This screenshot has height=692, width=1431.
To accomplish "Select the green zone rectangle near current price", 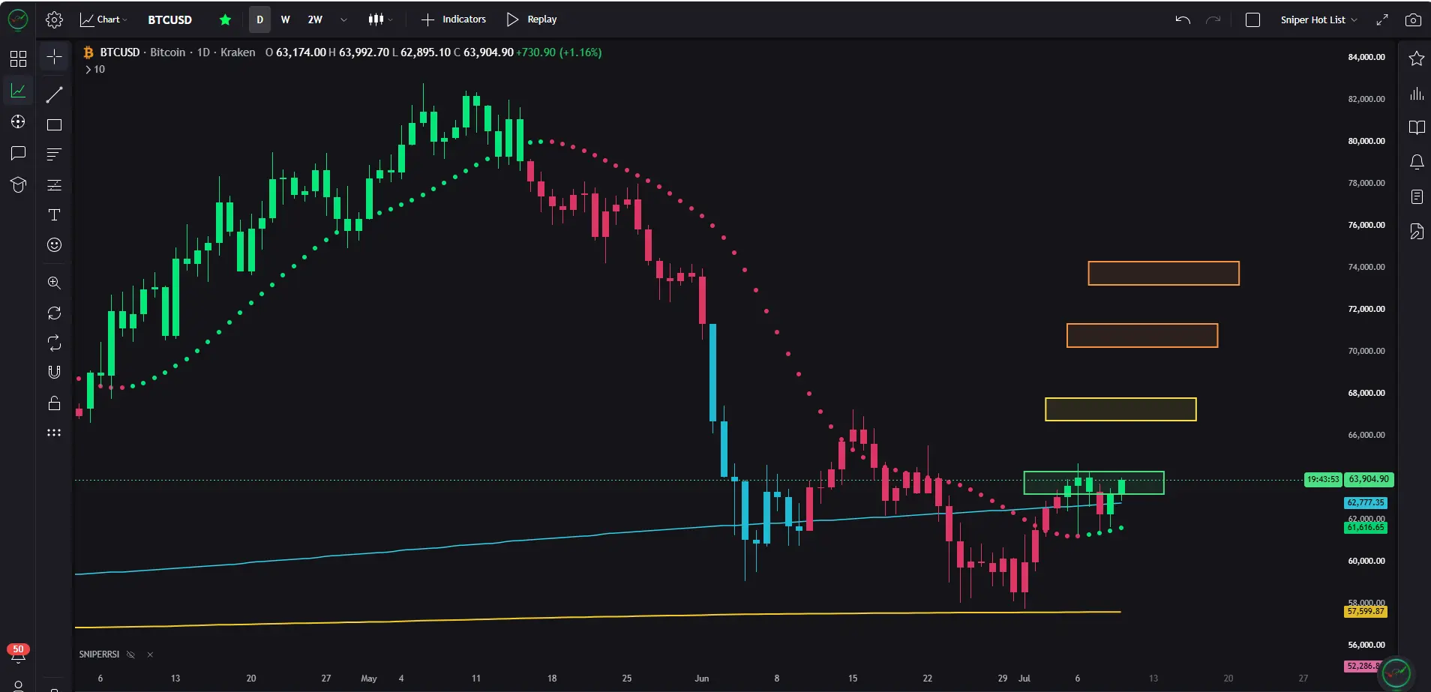I will coord(1093,483).
